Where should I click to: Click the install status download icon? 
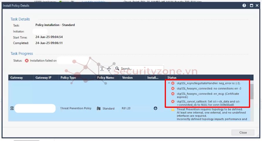[155, 108]
